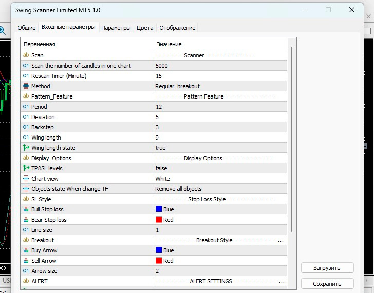Image resolution: width=374 pixels, height=293 pixels.
Task: Click the Scan string type icon
Action: tap(26, 55)
